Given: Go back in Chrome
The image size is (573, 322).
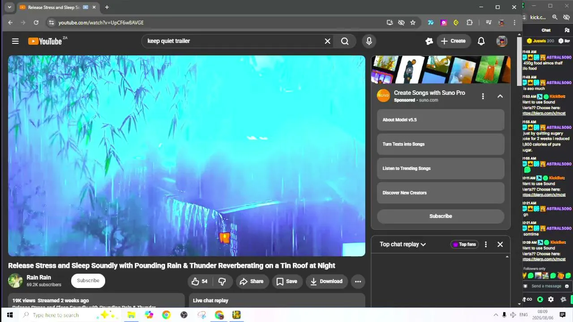Looking at the screenshot, I should pos(10,22).
